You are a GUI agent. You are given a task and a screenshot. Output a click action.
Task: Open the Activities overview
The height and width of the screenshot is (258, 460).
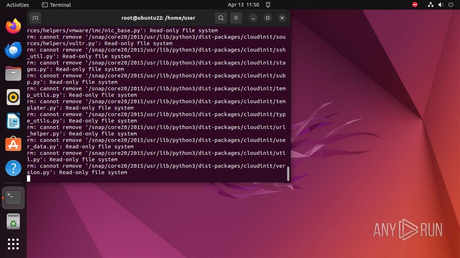click(18, 5)
